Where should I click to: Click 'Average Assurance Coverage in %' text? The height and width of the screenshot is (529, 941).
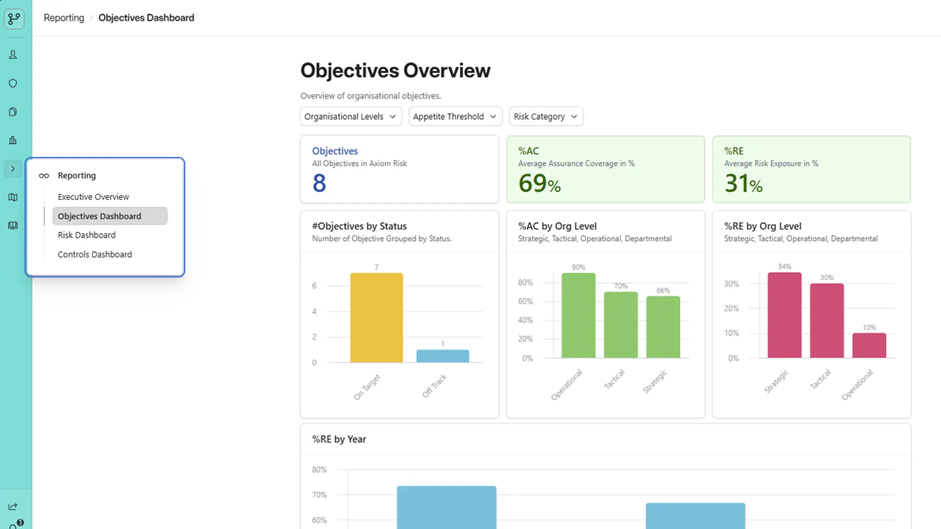576,164
